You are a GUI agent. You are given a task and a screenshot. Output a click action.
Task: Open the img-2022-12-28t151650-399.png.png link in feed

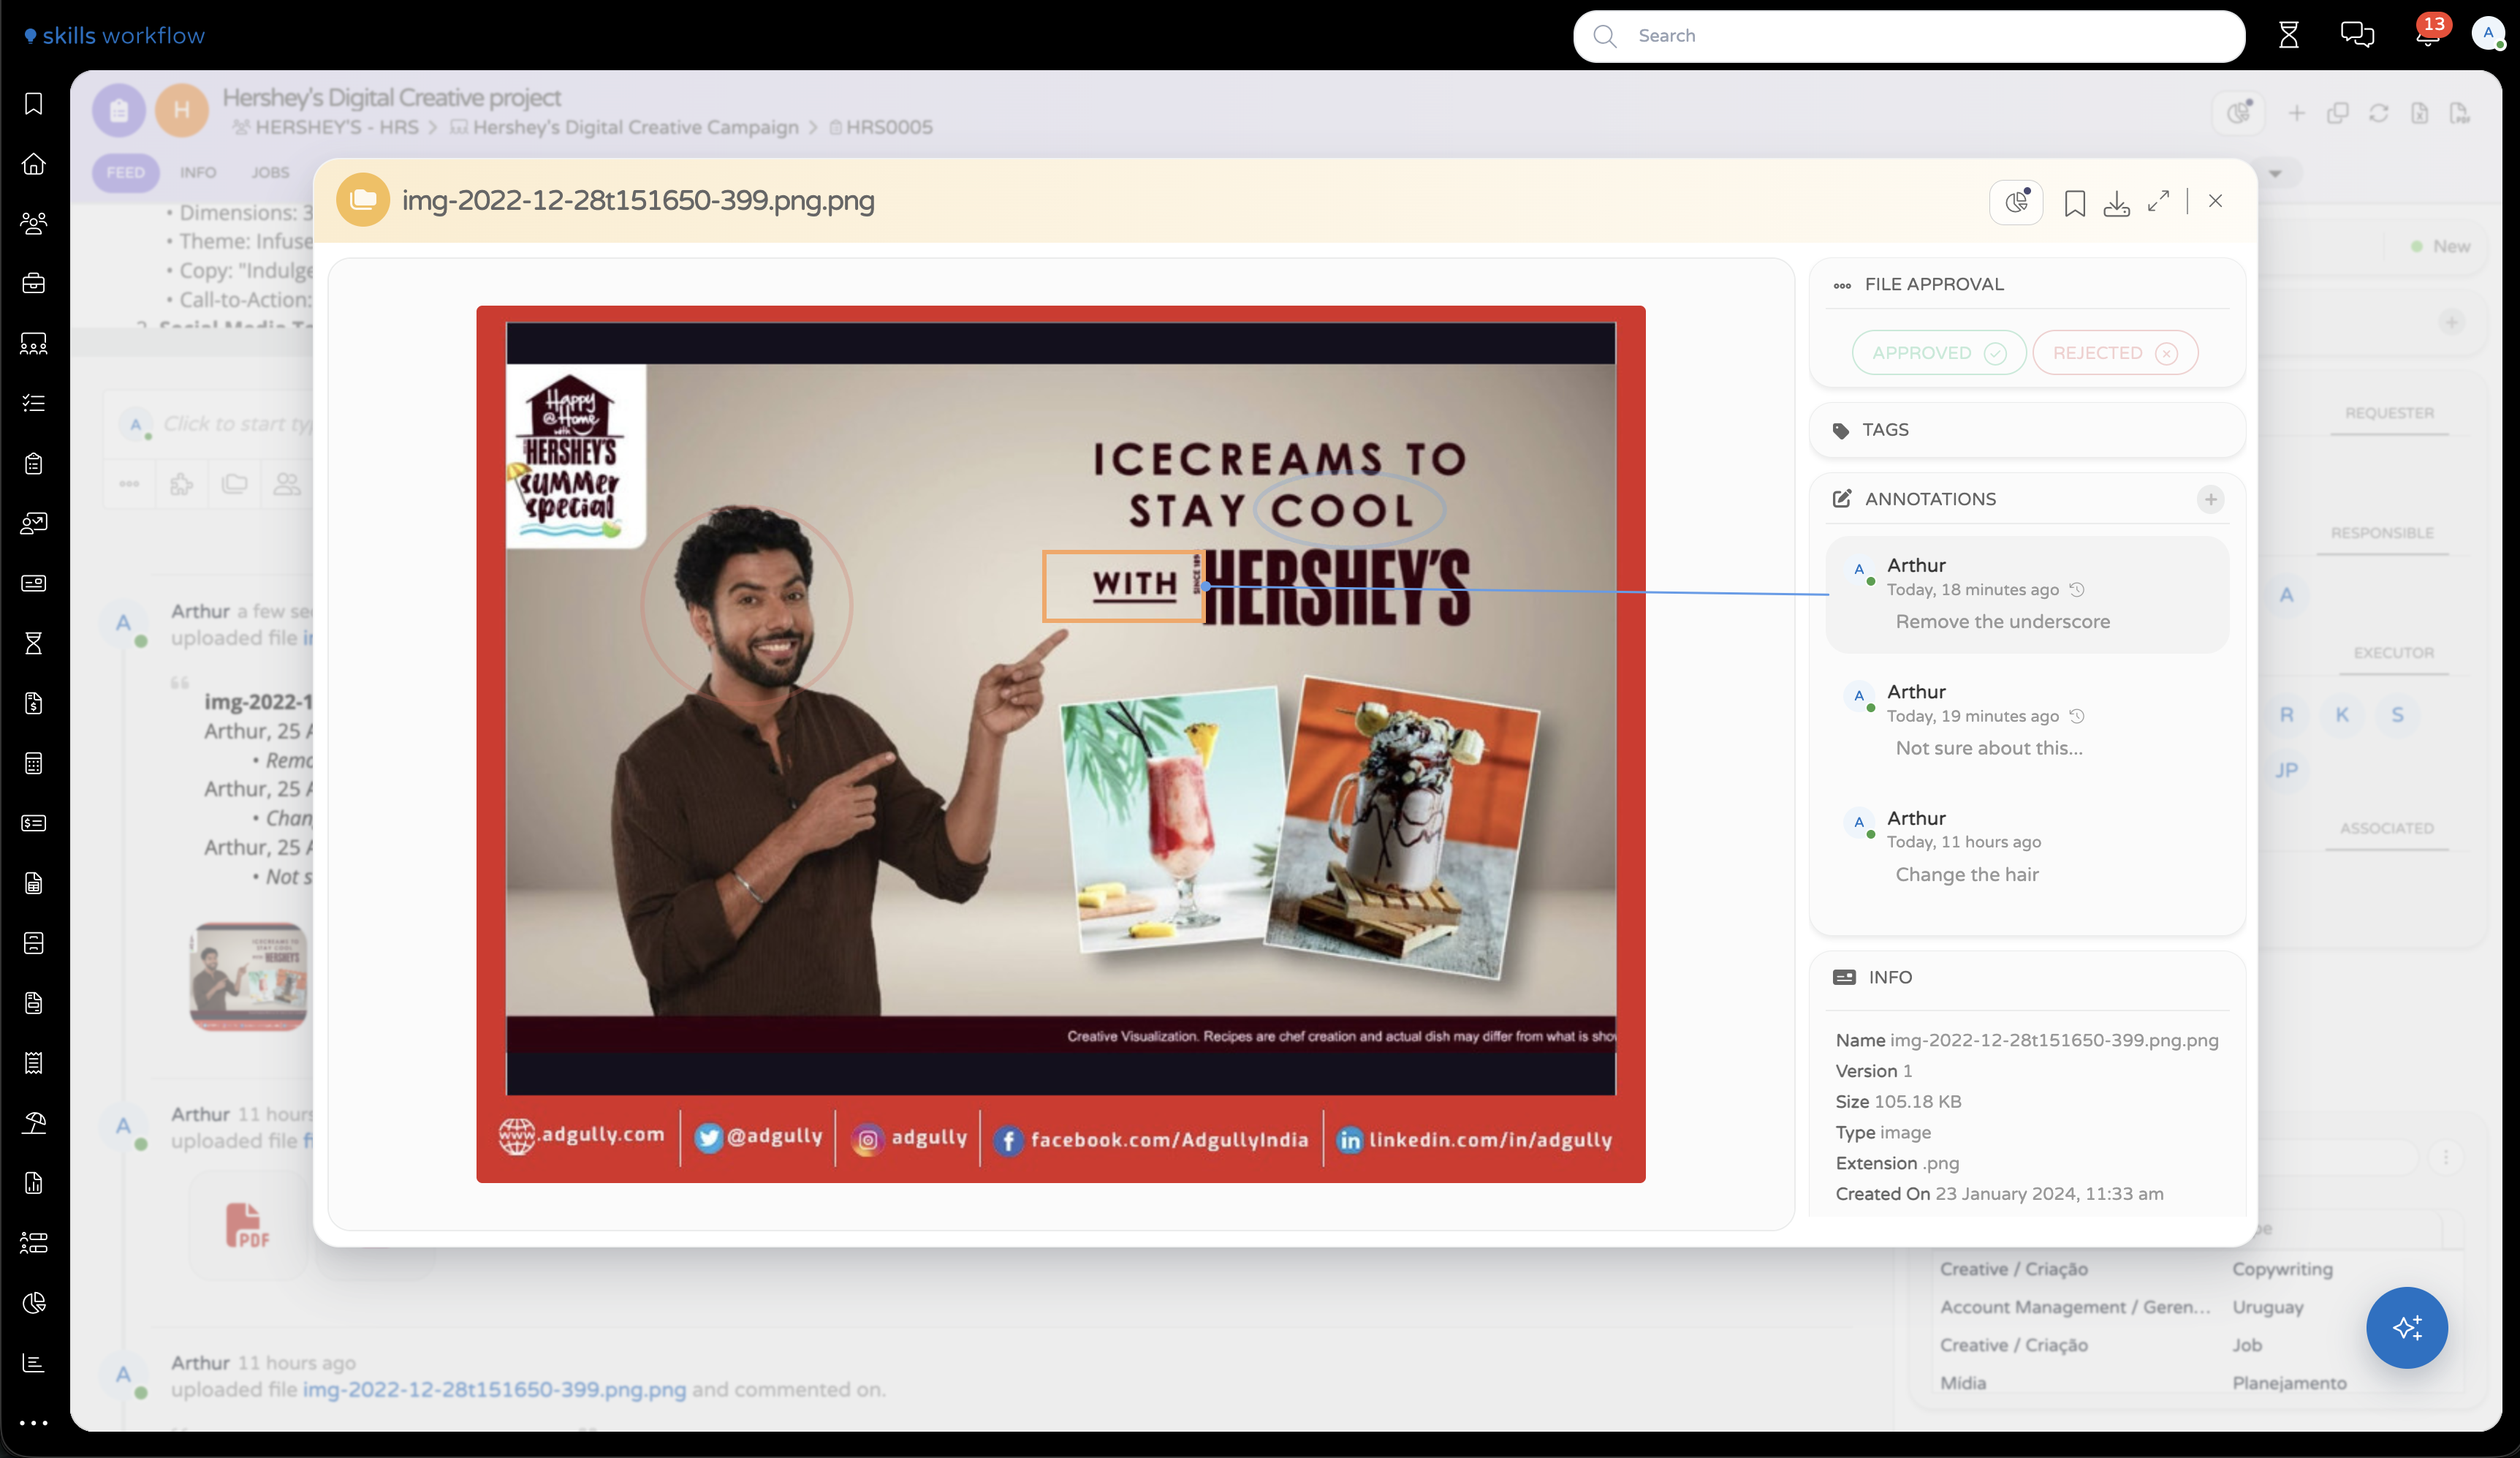coord(494,1390)
